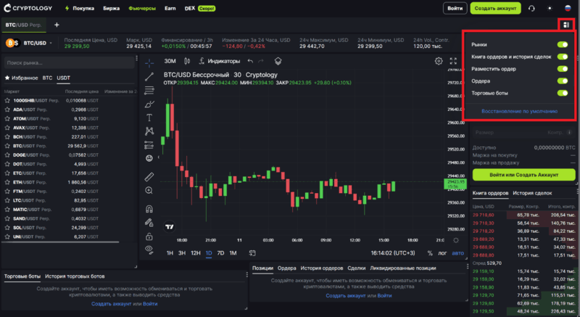The width and height of the screenshot is (580, 317).
Task: Open the Индикаторы indicators menu
Action: coord(220,61)
